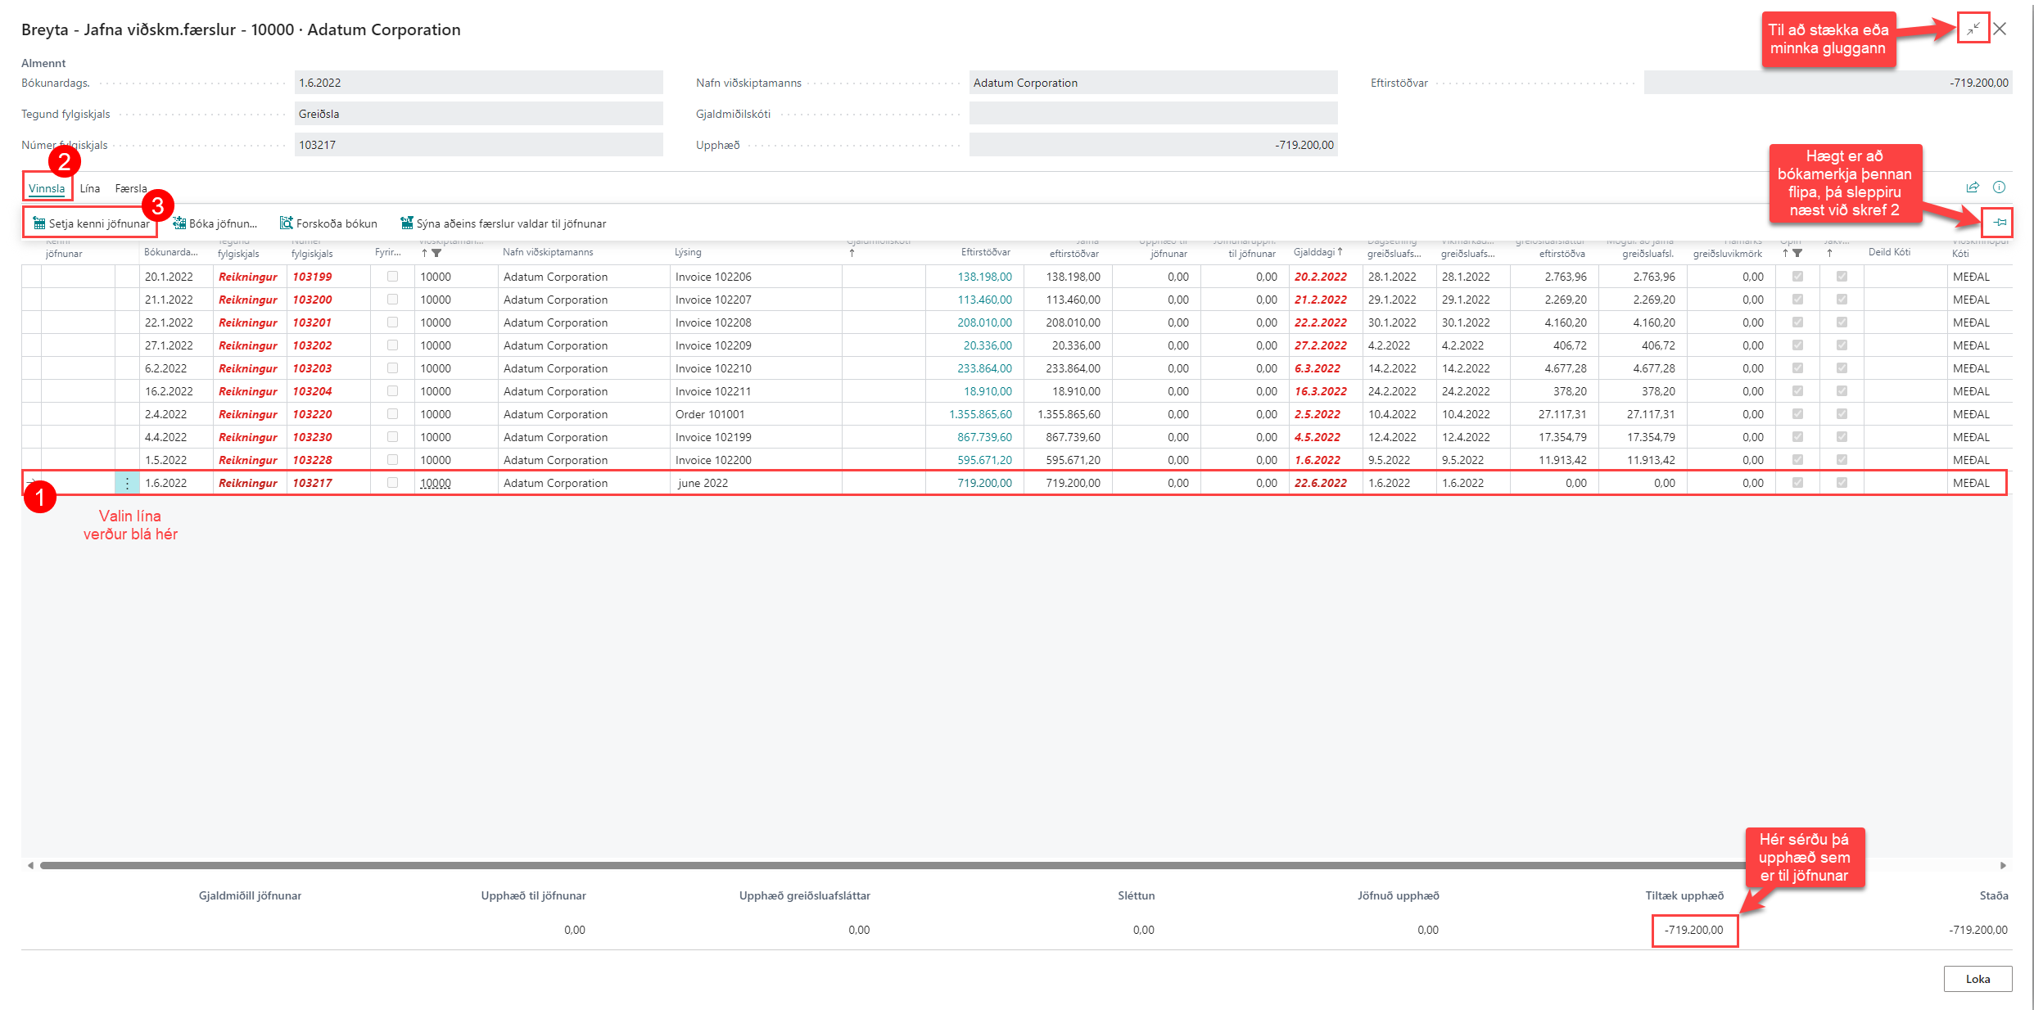Open the Opin column filter header
The width and height of the screenshot is (2034, 1010).
coord(1797,254)
